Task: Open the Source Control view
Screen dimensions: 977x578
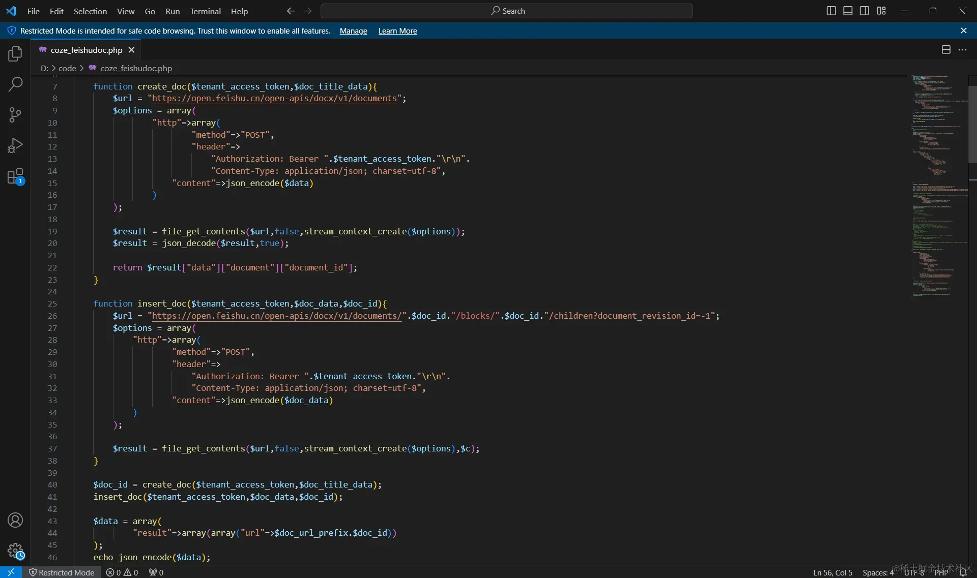Action: click(x=15, y=115)
